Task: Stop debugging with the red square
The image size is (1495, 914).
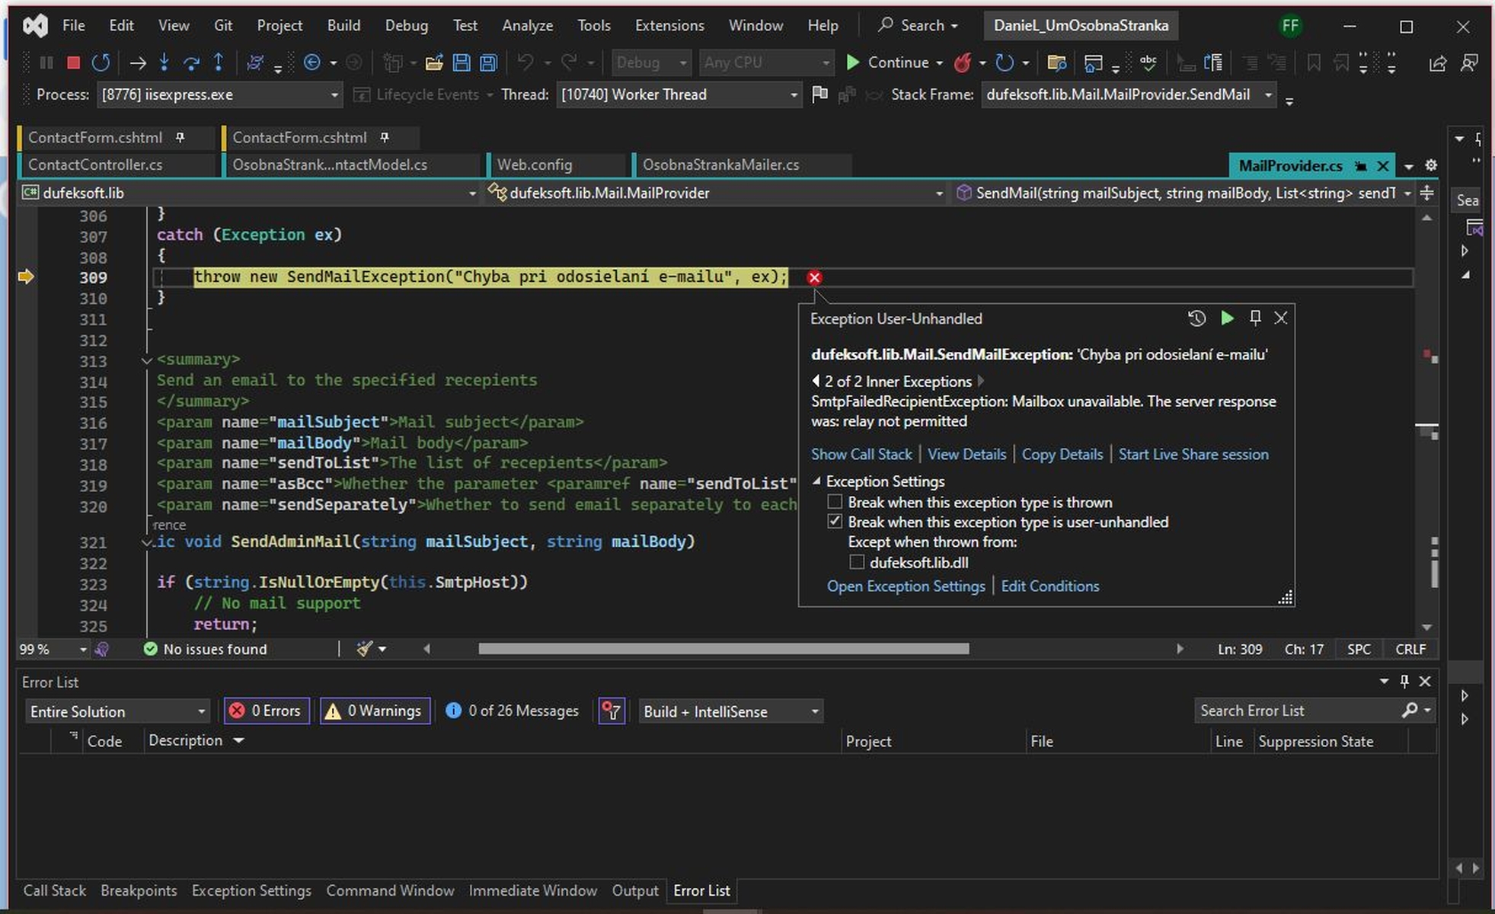Action: [73, 62]
